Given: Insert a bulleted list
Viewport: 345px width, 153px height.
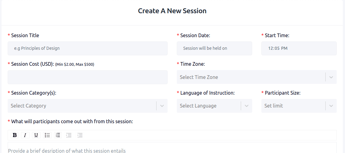Looking at the screenshot, I should click(47, 135).
